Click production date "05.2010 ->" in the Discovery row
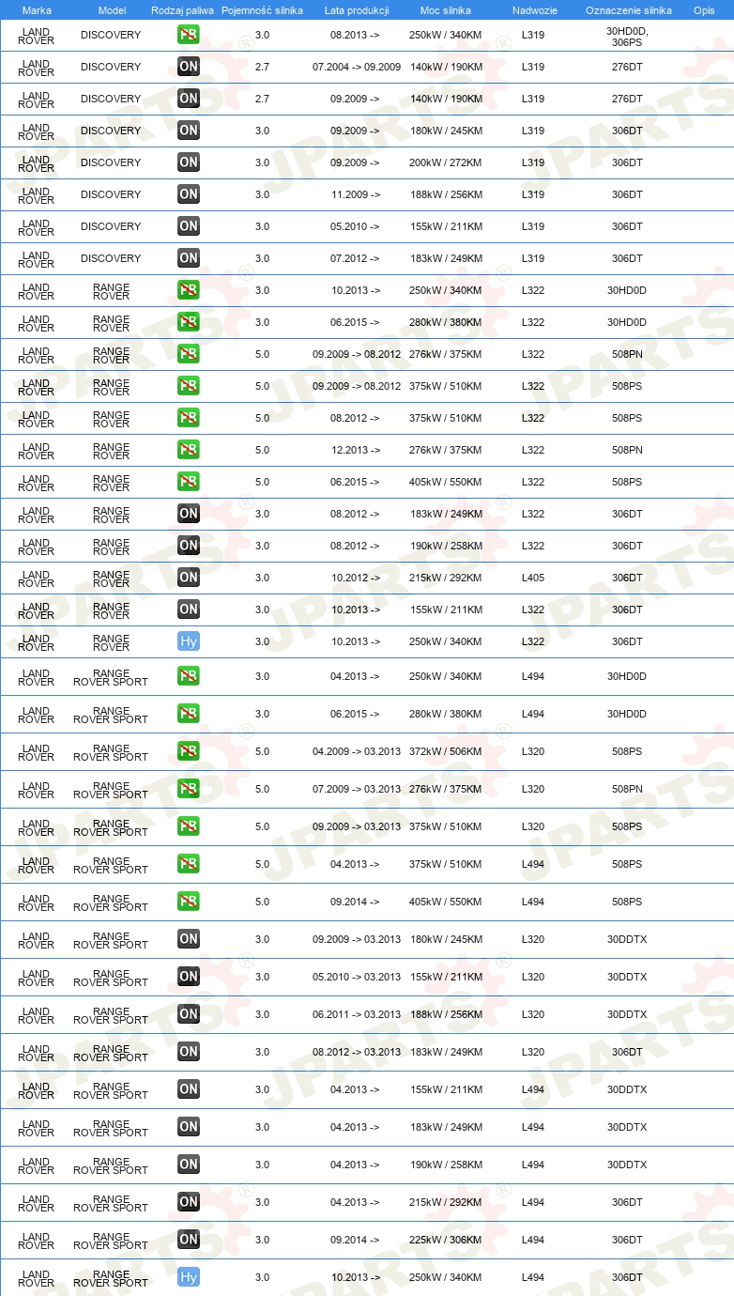The height and width of the screenshot is (1296, 734). (x=356, y=226)
